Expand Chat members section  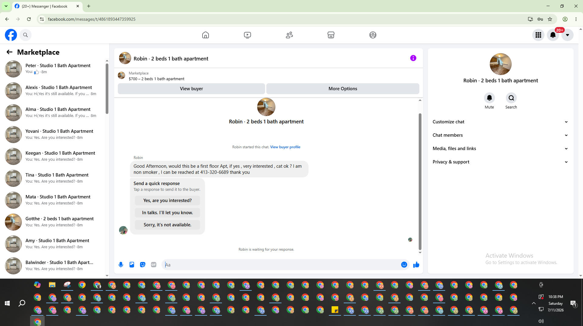click(500, 135)
